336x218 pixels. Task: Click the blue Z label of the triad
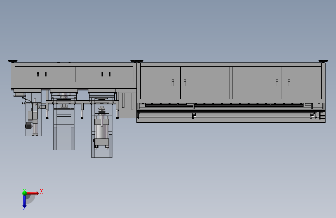[x=24, y=209]
